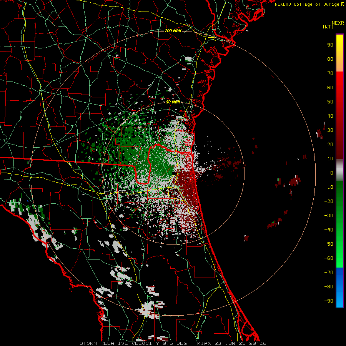Screen dimensions: 346x346
Task: Click the NEXR label above the color bar
Action: pos(338,23)
